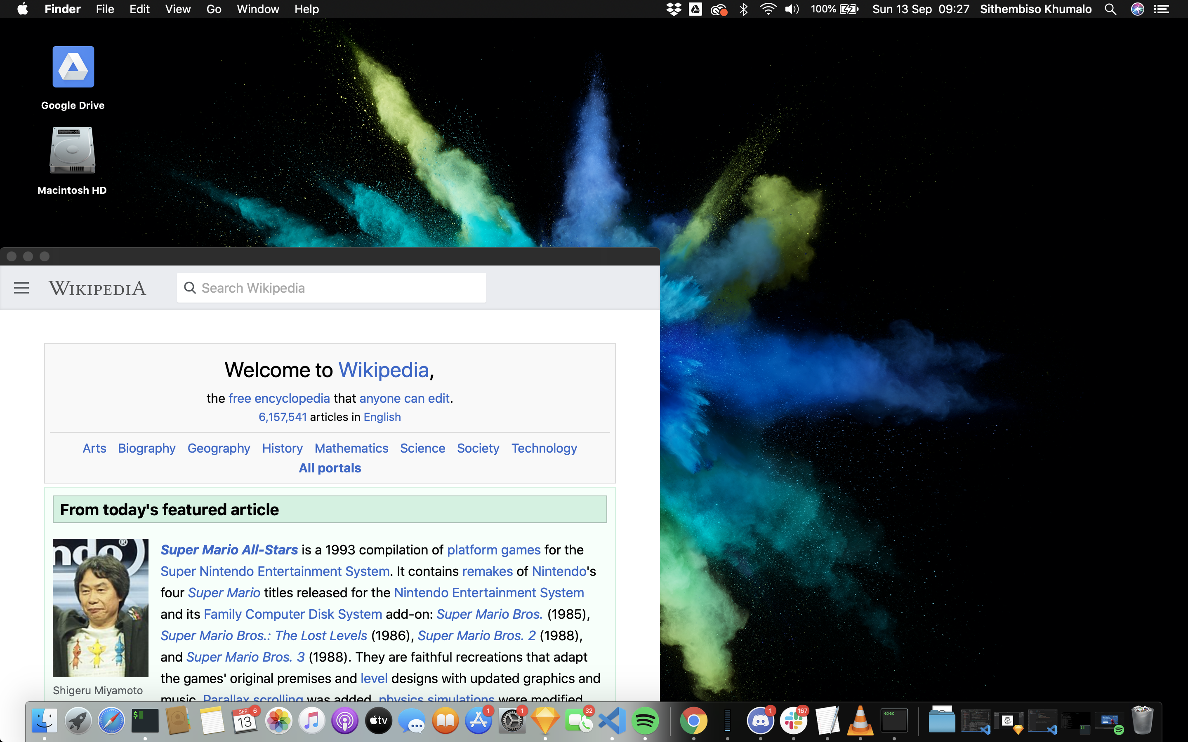Open Spotify from the Dock
The height and width of the screenshot is (742, 1188).
(x=645, y=721)
